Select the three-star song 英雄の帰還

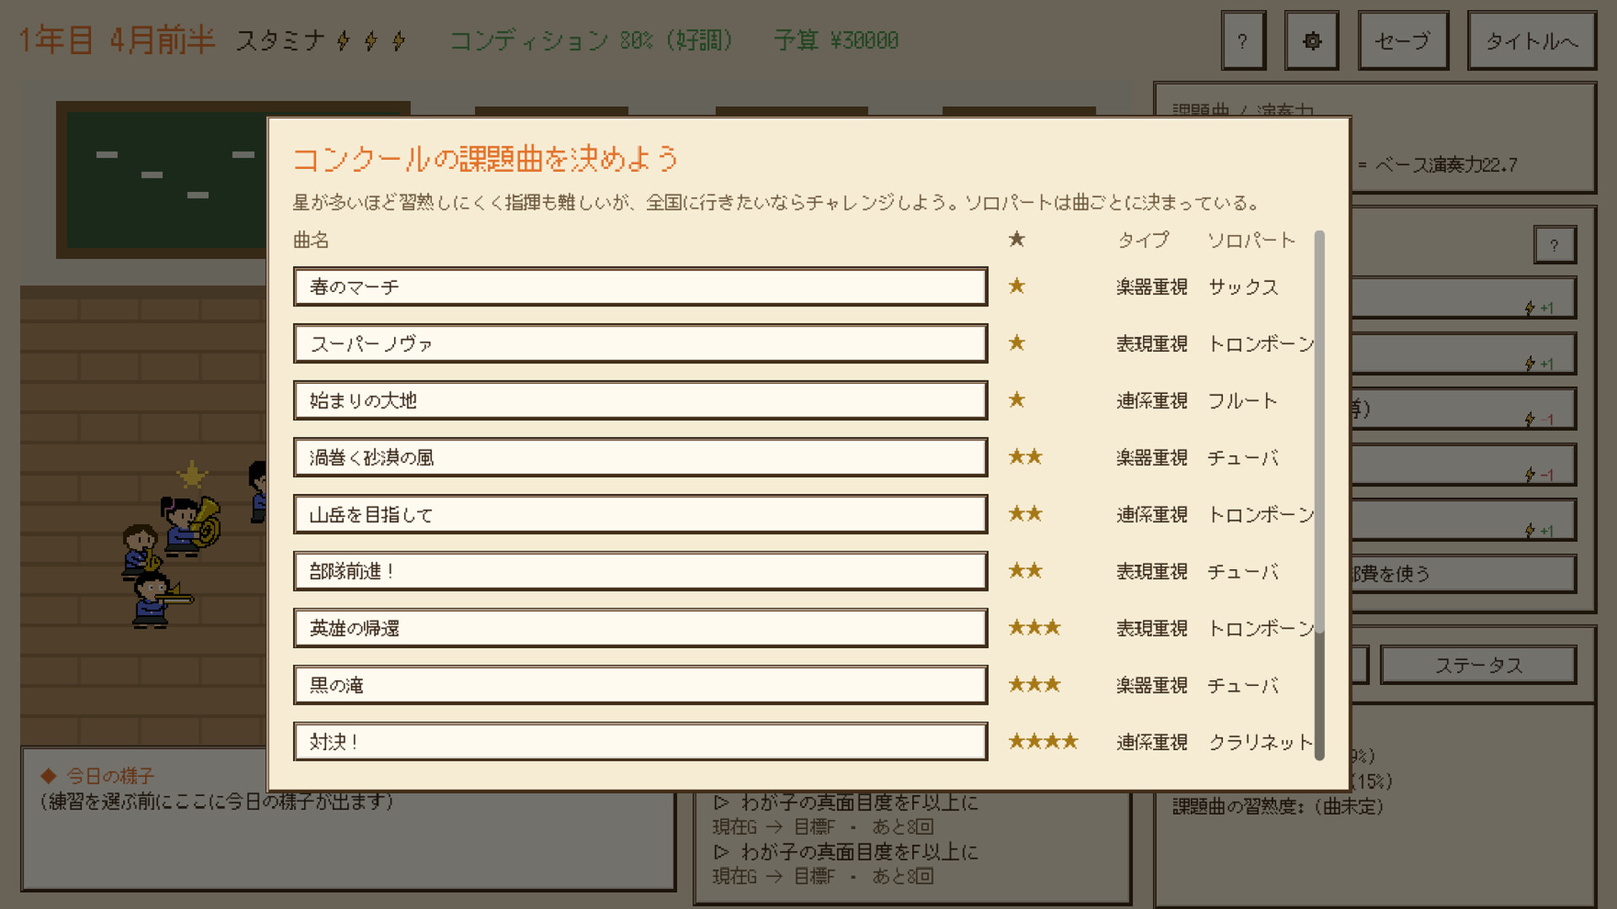pyautogui.click(x=640, y=628)
